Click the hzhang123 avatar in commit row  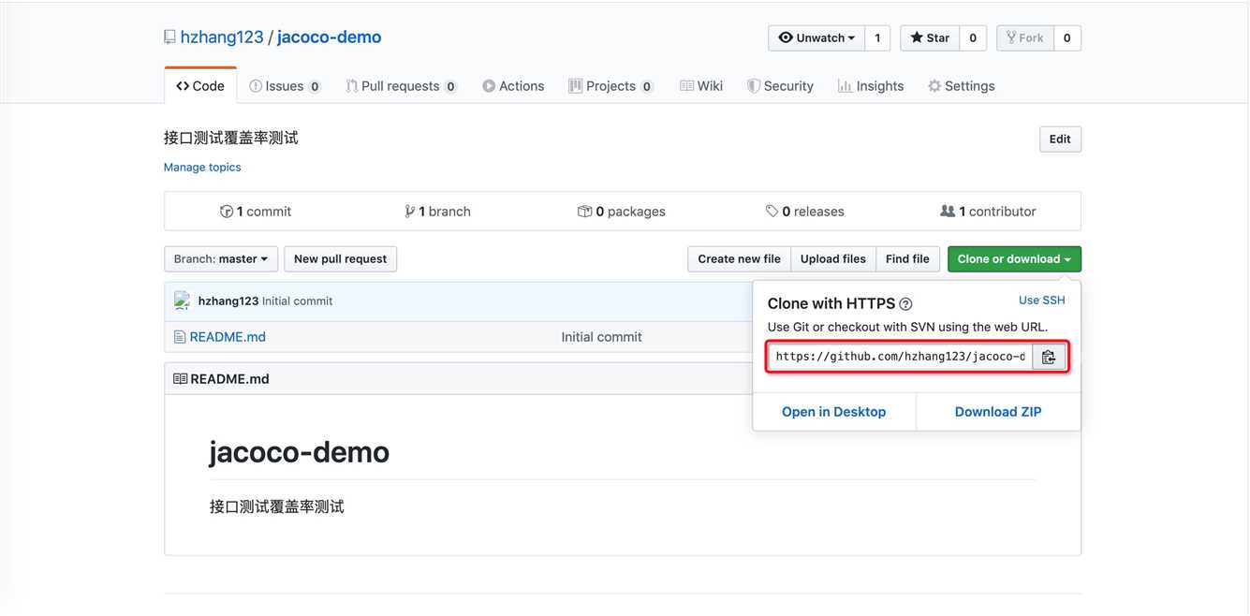[183, 301]
